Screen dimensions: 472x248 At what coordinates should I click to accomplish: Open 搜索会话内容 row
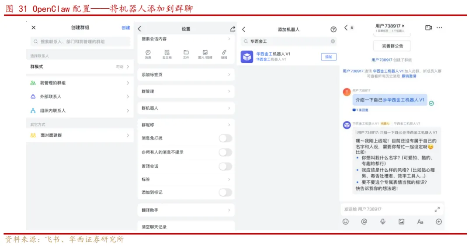pyautogui.click(x=186, y=39)
